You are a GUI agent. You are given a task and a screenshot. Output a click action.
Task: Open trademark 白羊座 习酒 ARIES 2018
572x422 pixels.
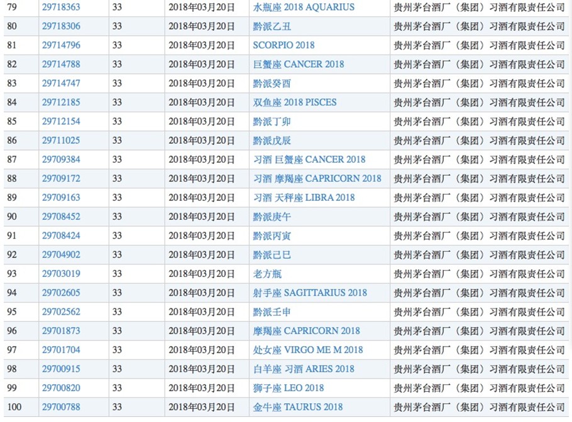[304, 369]
